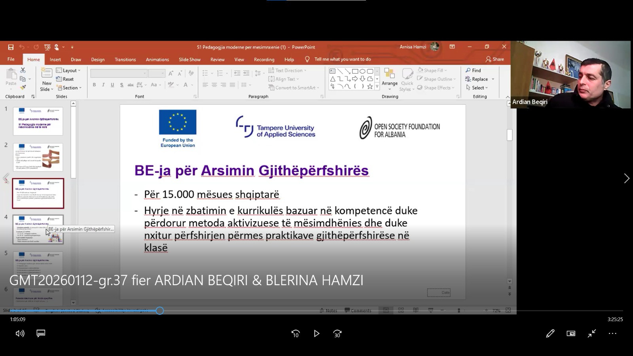The height and width of the screenshot is (356, 633).
Task: Play the video recording
Action: (x=316, y=333)
